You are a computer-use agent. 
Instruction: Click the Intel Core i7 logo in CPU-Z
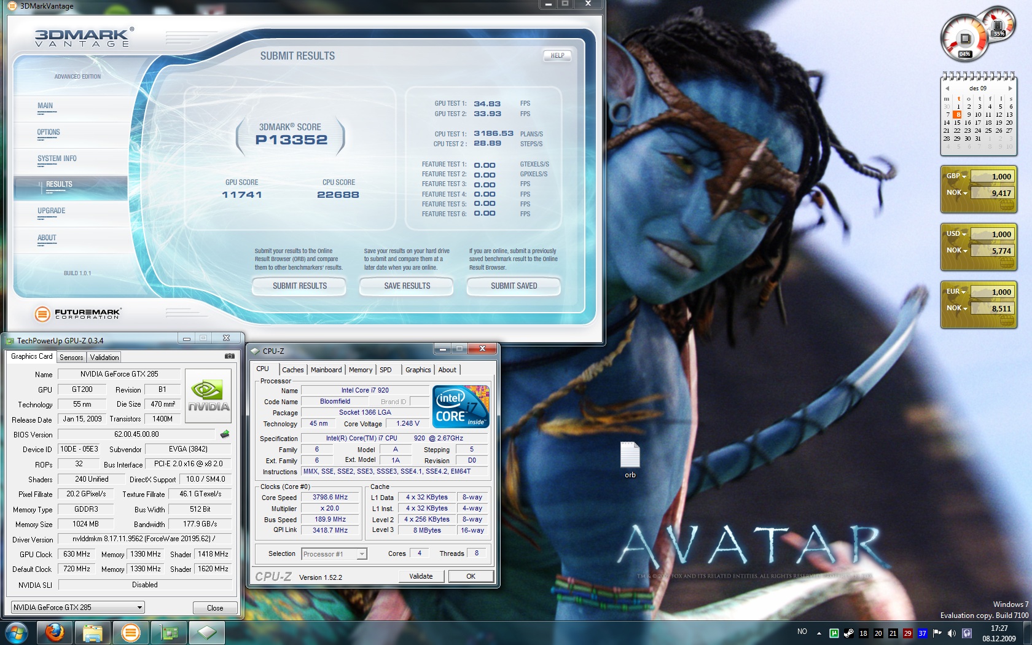click(461, 406)
